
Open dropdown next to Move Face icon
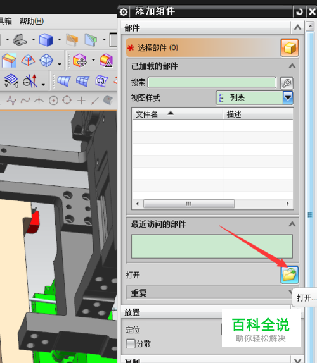tap(93, 60)
